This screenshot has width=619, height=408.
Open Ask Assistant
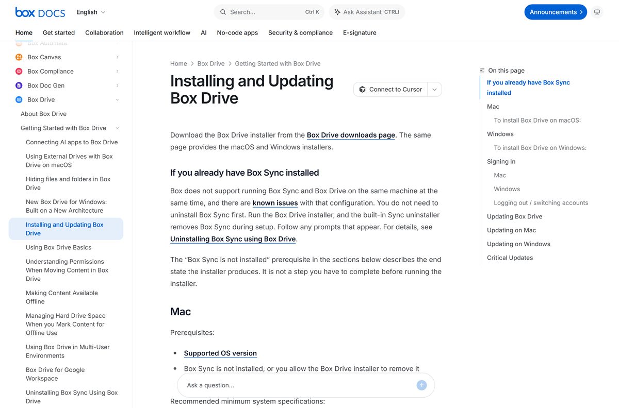click(367, 12)
